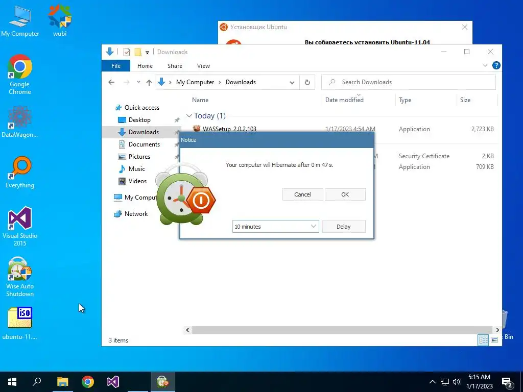Image resolution: width=523 pixels, height=392 pixels.
Task: Click the Delay button
Action: pyautogui.click(x=344, y=226)
